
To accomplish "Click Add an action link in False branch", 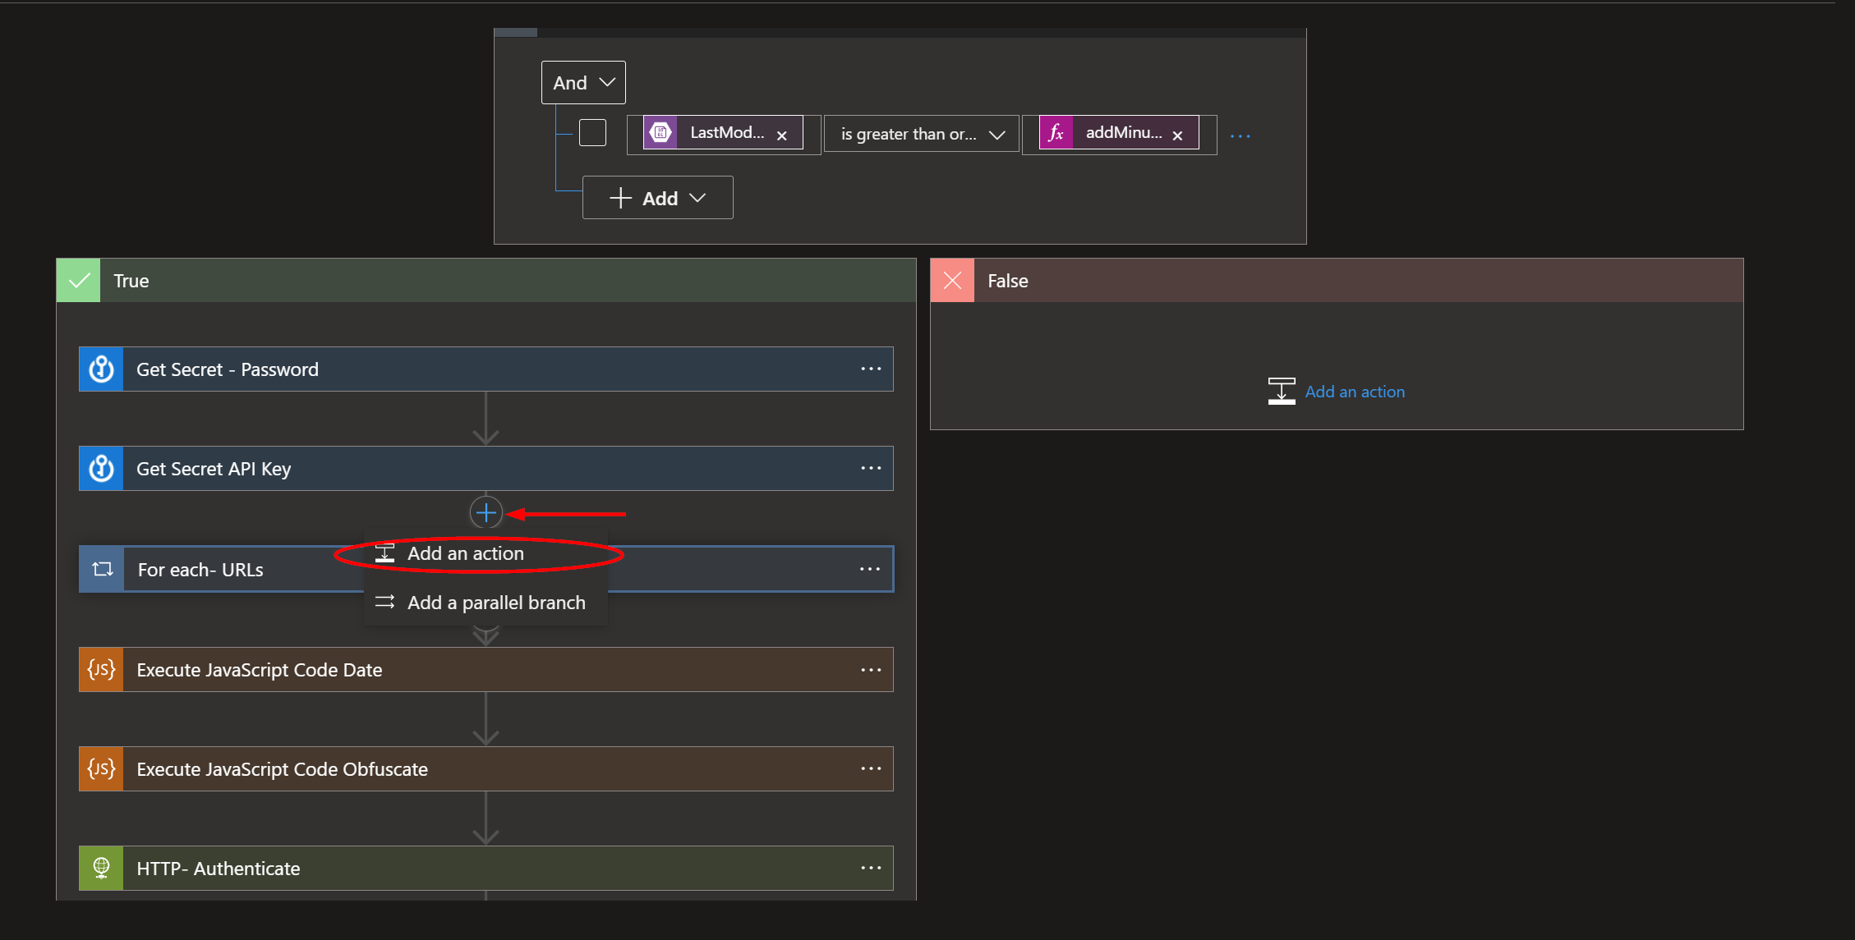I will point(1354,392).
